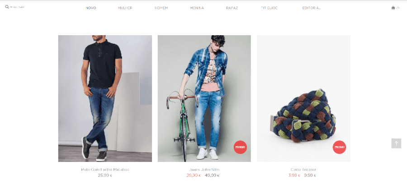The width and height of the screenshot is (407, 193).
Task: Go to the MENINA section
Action: point(197,8)
